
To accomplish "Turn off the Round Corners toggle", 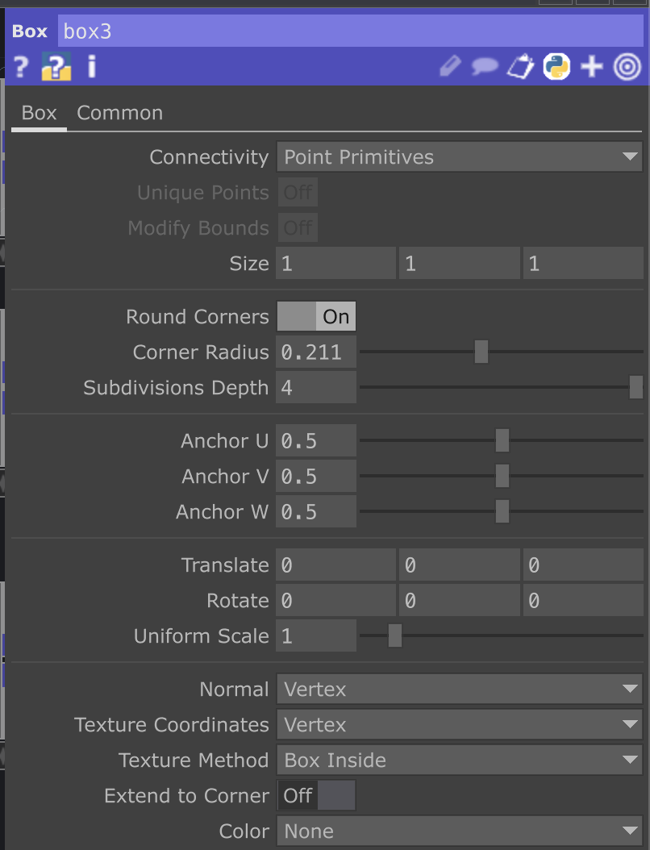I will point(316,317).
